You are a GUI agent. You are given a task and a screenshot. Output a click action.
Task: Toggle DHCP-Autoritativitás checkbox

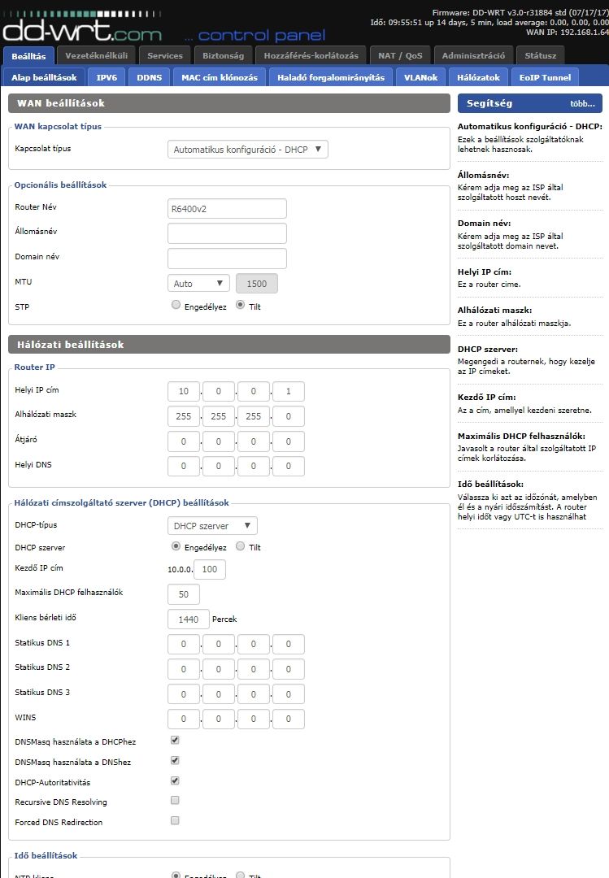click(175, 780)
